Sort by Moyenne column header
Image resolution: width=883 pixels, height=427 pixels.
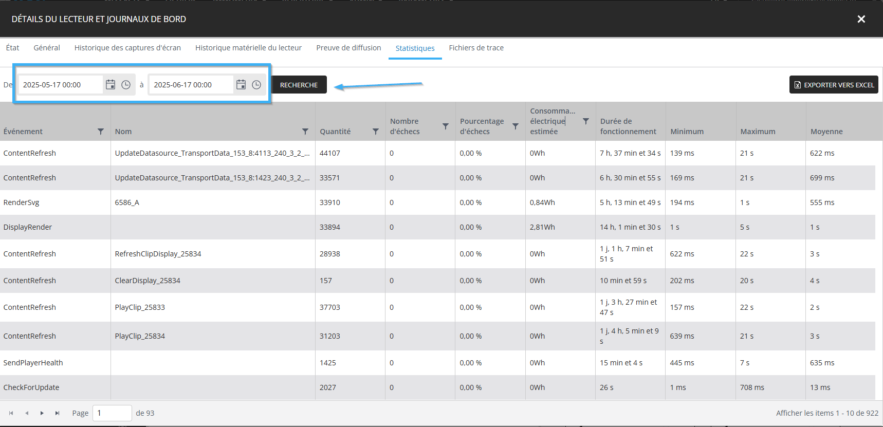826,132
